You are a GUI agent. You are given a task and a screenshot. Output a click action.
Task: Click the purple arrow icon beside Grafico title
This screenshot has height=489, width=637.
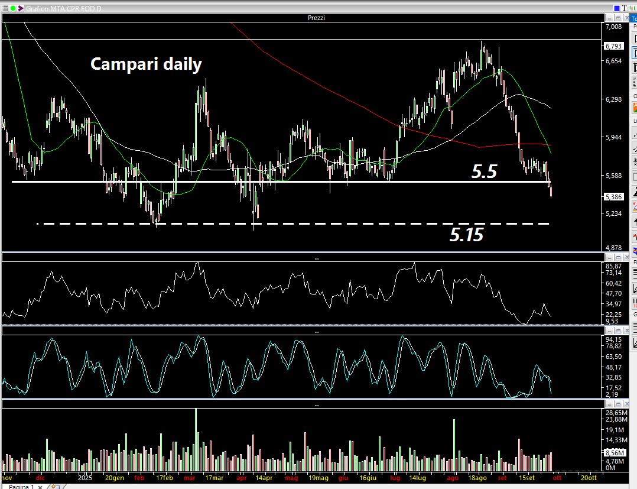(x=21, y=8)
